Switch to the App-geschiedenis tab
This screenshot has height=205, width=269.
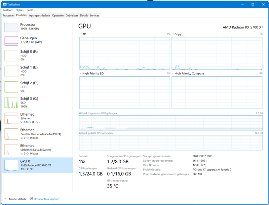(40, 15)
